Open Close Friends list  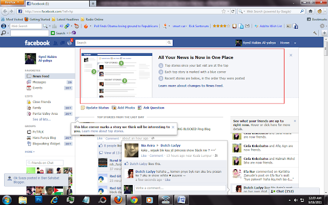(x=42, y=102)
